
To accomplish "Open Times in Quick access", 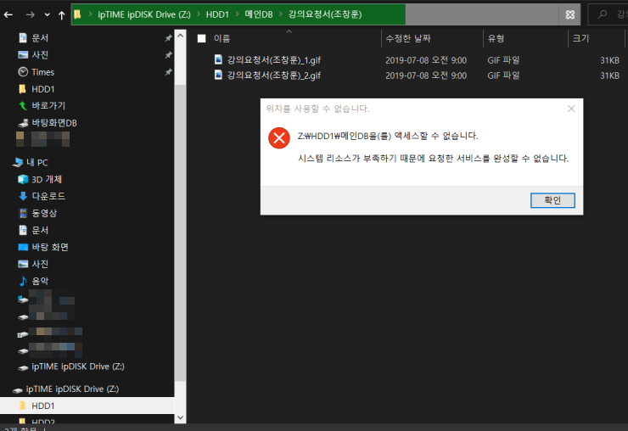I will point(42,72).
